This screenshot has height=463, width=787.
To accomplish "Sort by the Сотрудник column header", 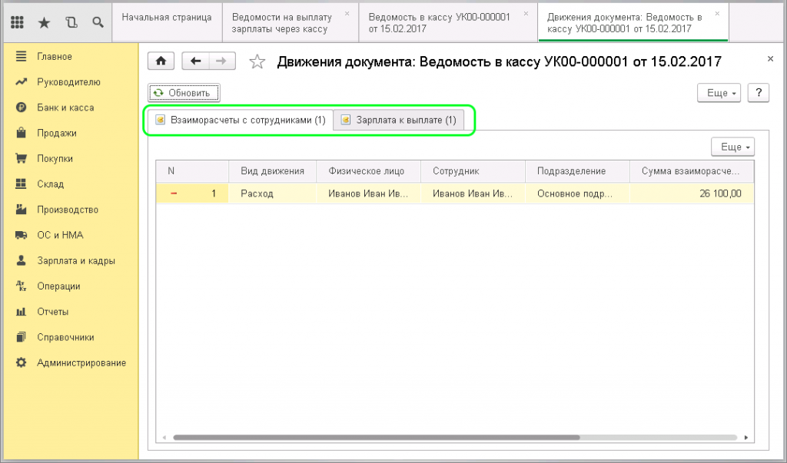I will pyautogui.click(x=473, y=171).
